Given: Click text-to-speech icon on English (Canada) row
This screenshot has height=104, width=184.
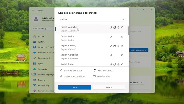Looking at the screenshot, I should [x=115, y=46].
